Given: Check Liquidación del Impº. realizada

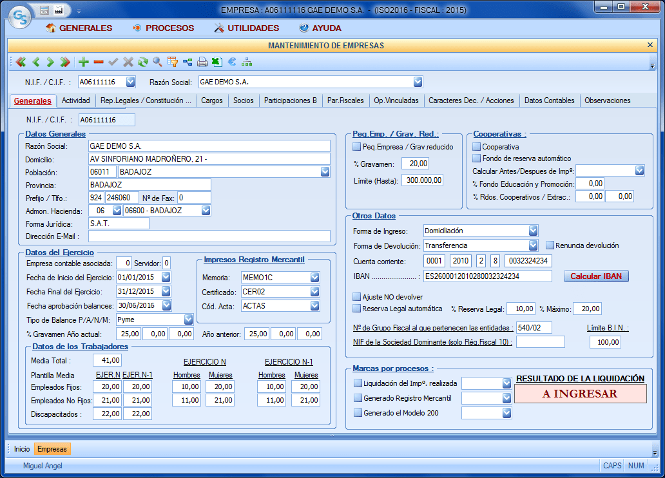Looking at the screenshot, I should click(x=358, y=383).
